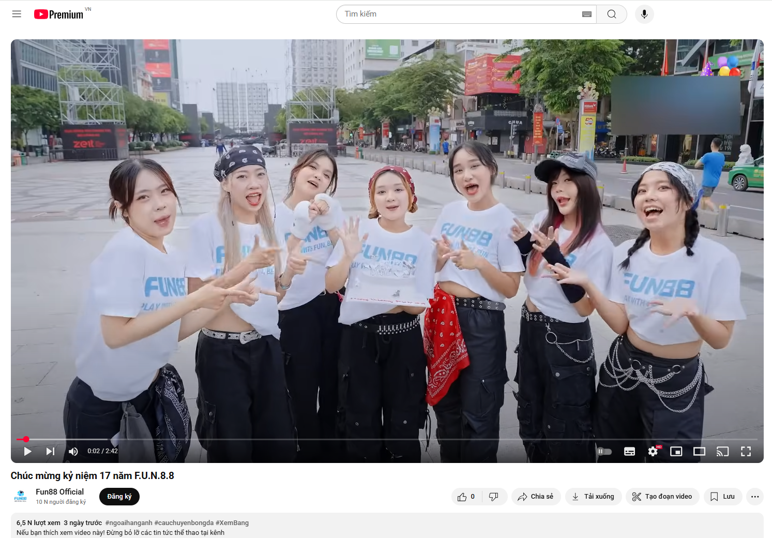Open the #XemBang hashtag

tap(232, 523)
